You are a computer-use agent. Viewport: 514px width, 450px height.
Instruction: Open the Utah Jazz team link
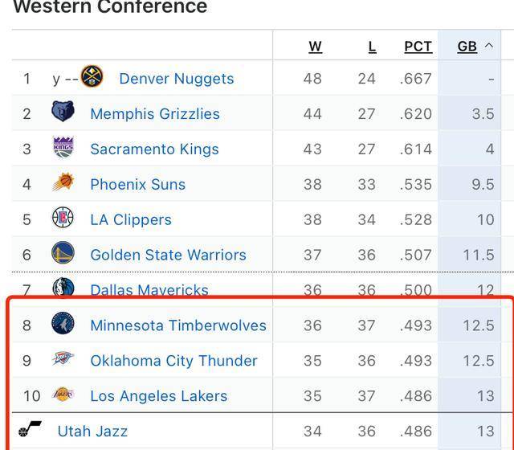pyautogui.click(x=92, y=431)
